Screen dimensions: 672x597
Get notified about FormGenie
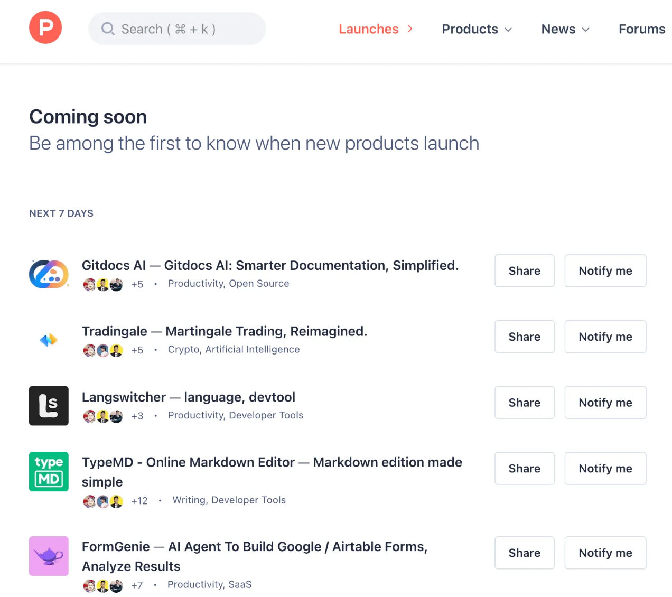pyautogui.click(x=605, y=553)
